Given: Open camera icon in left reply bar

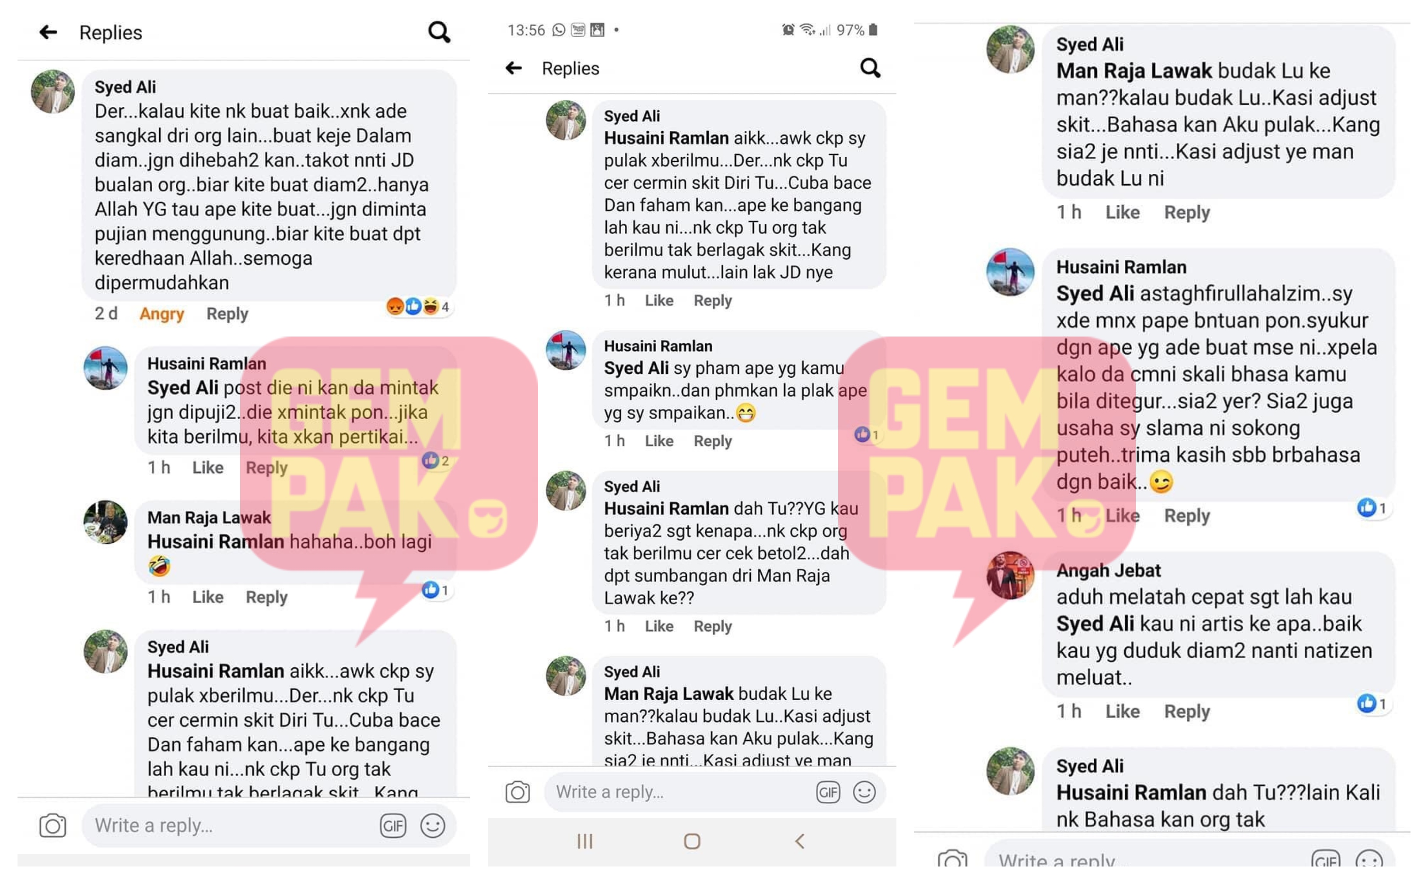Looking at the screenshot, I should (52, 825).
